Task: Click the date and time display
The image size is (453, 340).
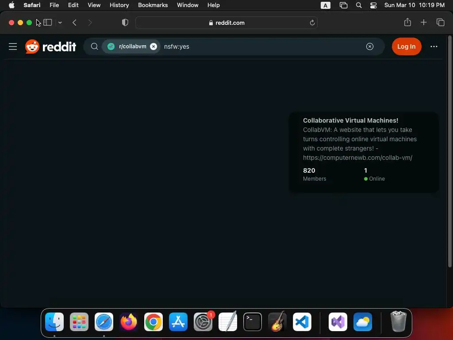Action: pyautogui.click(x=414, y=5)
